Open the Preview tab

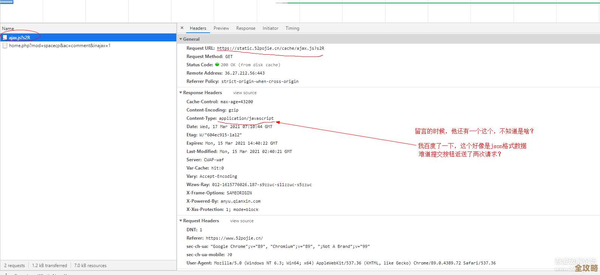pyautogui.click(x=221, y=28)
